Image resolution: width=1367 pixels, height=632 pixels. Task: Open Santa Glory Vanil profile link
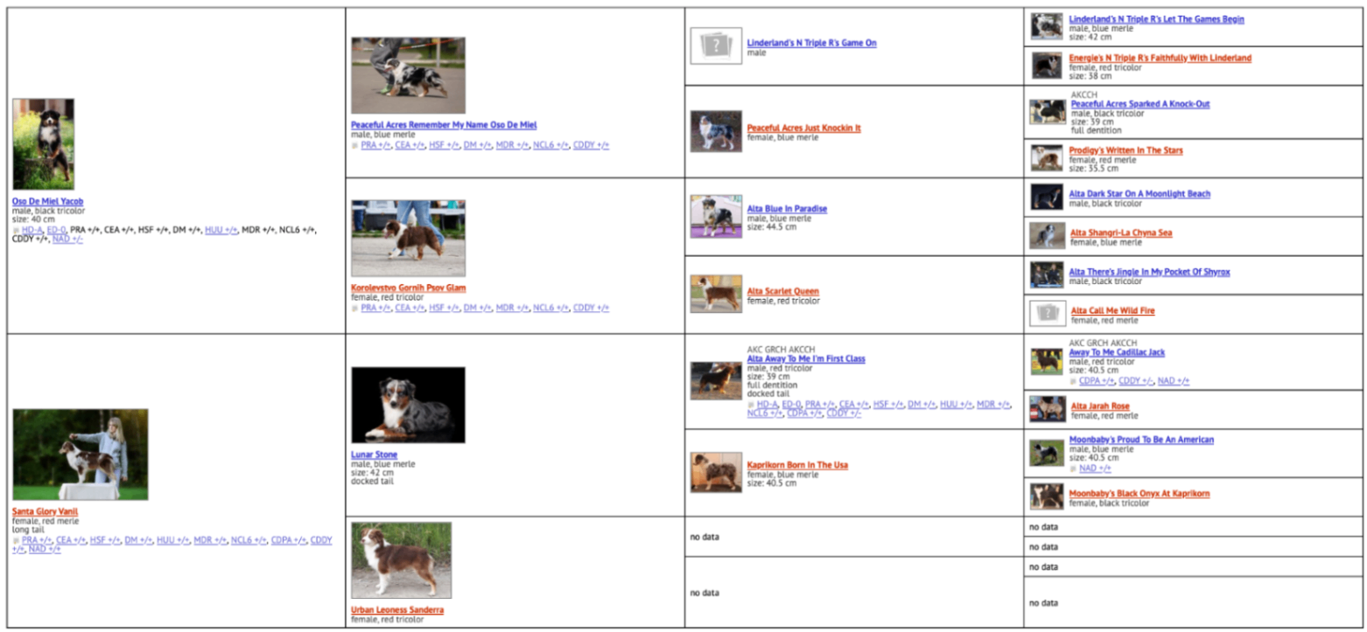[45, 511]
